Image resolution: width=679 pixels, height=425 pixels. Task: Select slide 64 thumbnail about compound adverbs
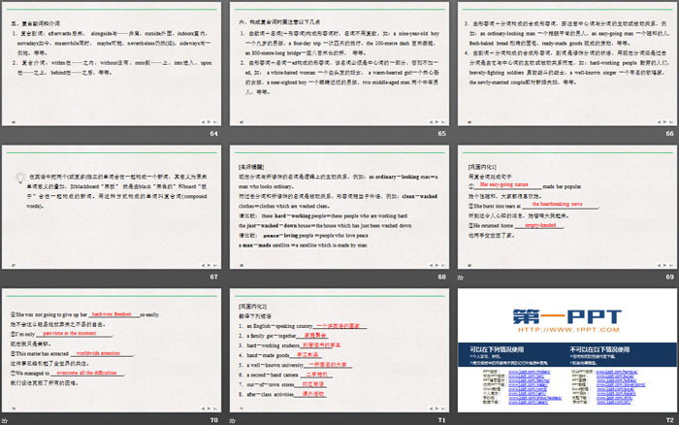click(x=112, y=64)
